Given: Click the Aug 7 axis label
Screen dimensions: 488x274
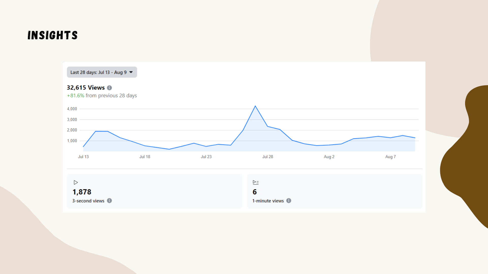Looking at the screenshot, I should click(390, 157).
